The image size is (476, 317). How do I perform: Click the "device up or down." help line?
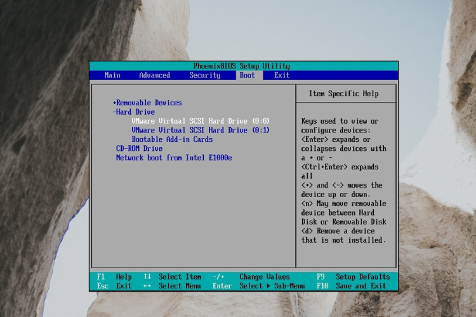tap(336, 195)
